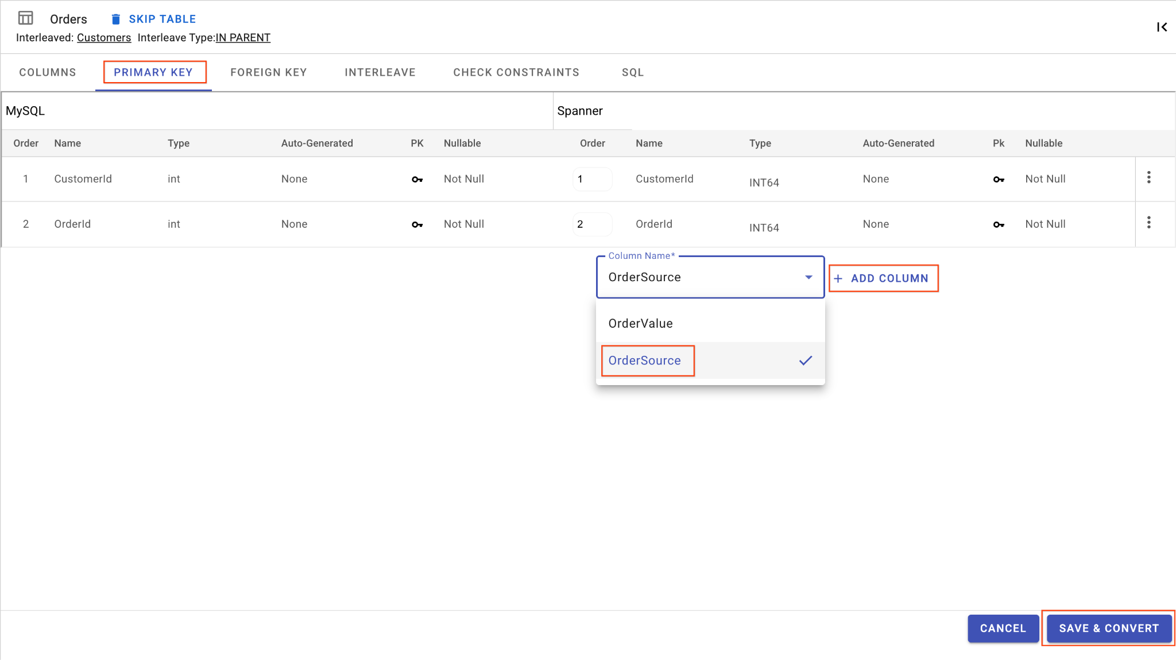Follow the Customers interleaved link
Viewport: 1176px width, 660px height.
(104, 38)
